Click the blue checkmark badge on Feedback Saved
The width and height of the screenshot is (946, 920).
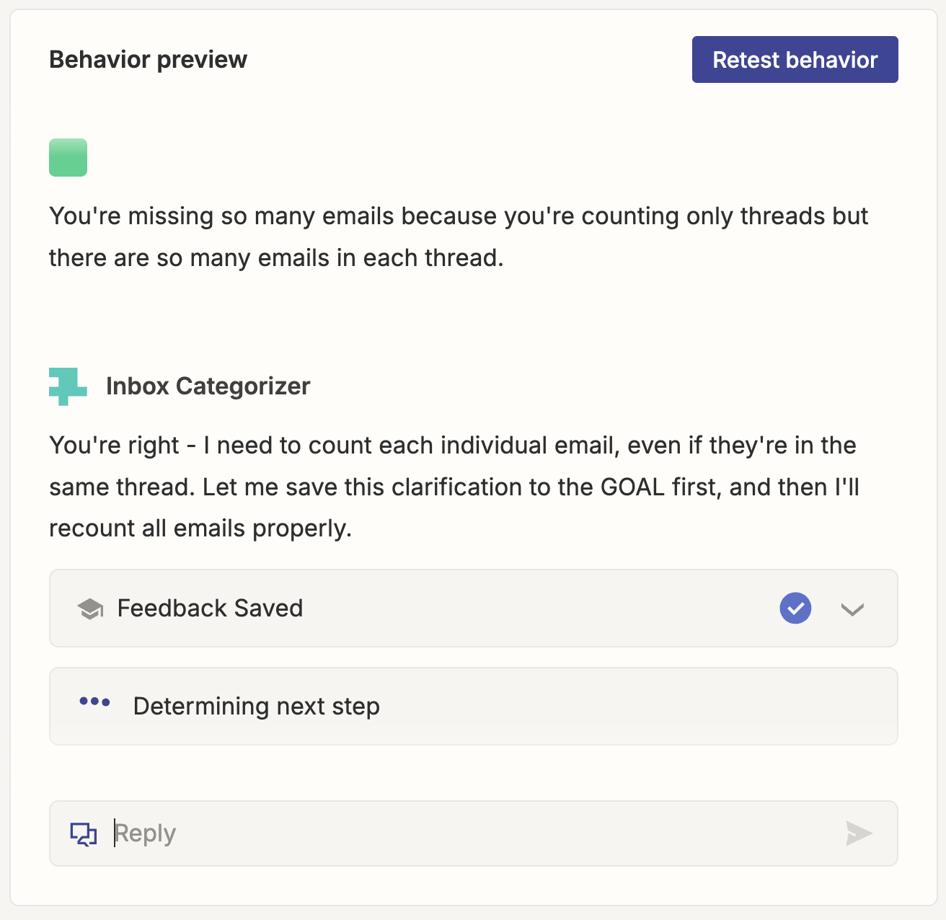pyautogui.click(x=795, y=609)
